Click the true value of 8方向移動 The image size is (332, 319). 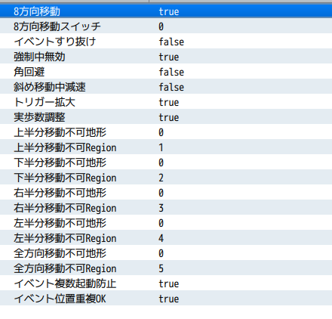pos(169,11)
